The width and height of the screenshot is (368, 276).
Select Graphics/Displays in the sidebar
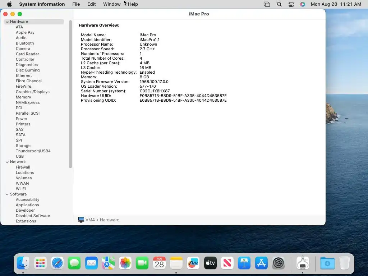(x=33, y=92)
